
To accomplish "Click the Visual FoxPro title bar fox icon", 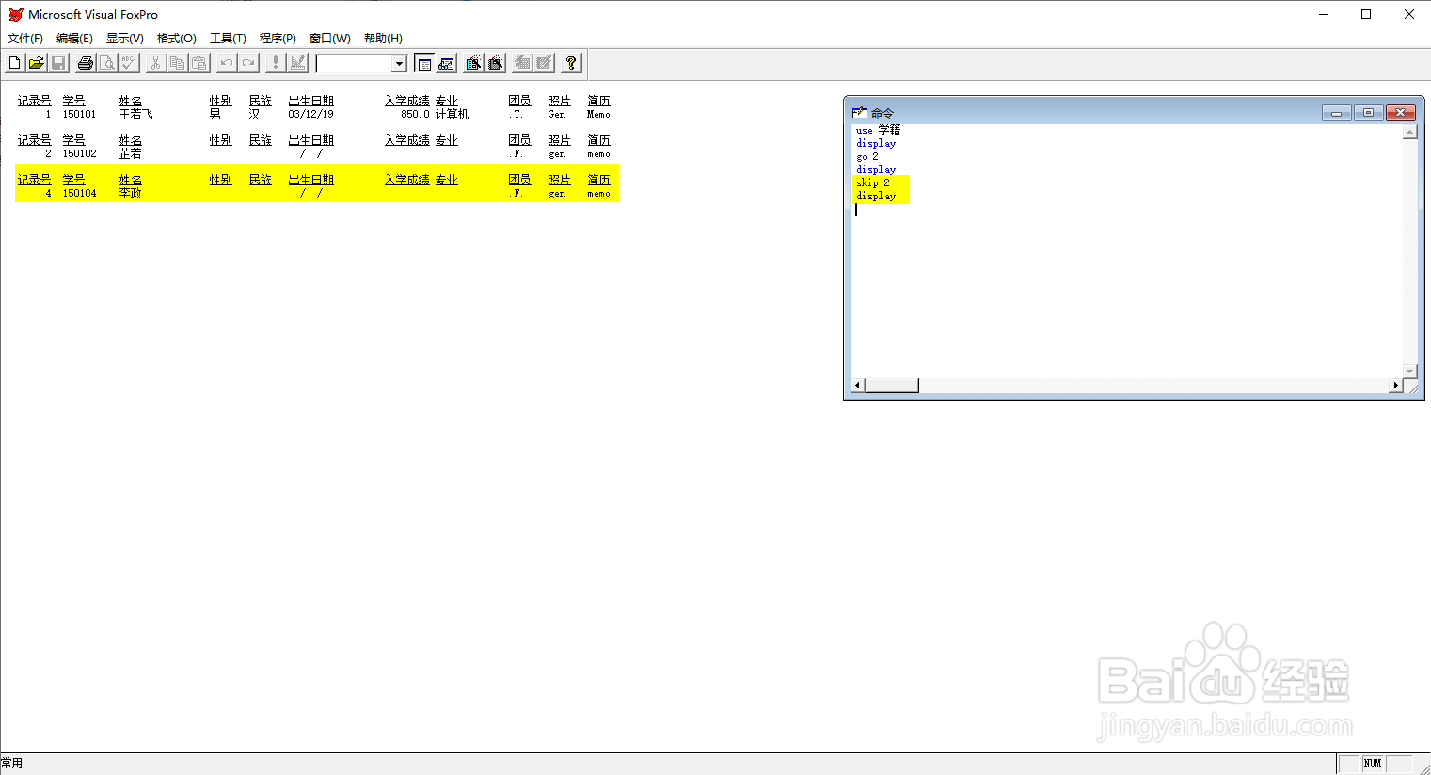I will tap(15, 14).
